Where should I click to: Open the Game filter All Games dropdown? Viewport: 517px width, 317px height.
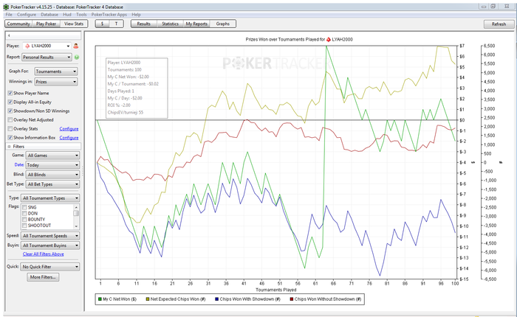tap(52, 156)
